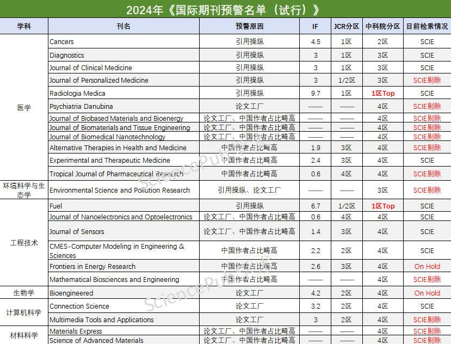This screenshot has width=451, height=344.
Task: Click 引用操纵 reason in the Diagnostics row
Action: click(x=249, y=56)
